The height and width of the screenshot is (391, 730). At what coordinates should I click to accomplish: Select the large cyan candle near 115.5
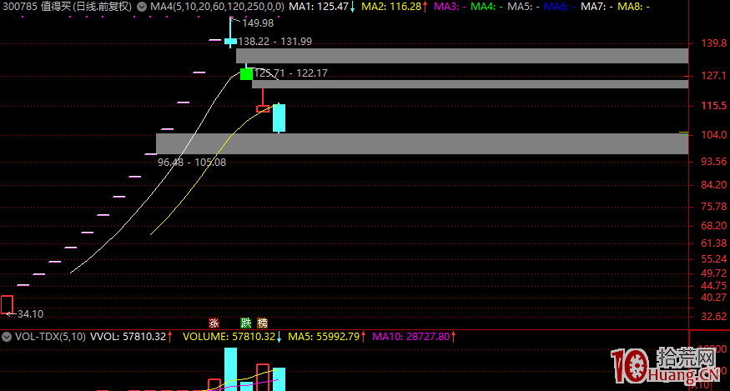(279, 118)
